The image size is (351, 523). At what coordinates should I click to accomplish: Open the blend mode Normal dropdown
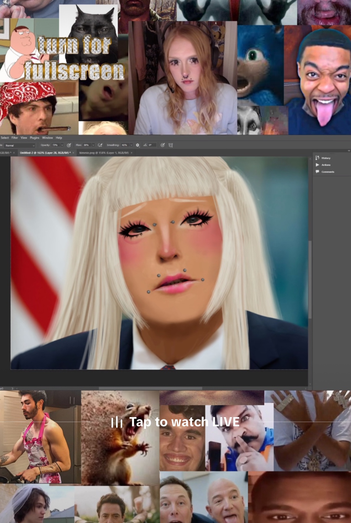(19, 145)
